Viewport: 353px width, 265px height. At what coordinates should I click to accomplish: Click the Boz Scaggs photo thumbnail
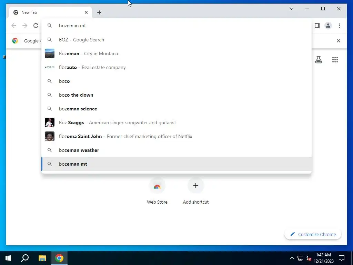tap(50, 122)
